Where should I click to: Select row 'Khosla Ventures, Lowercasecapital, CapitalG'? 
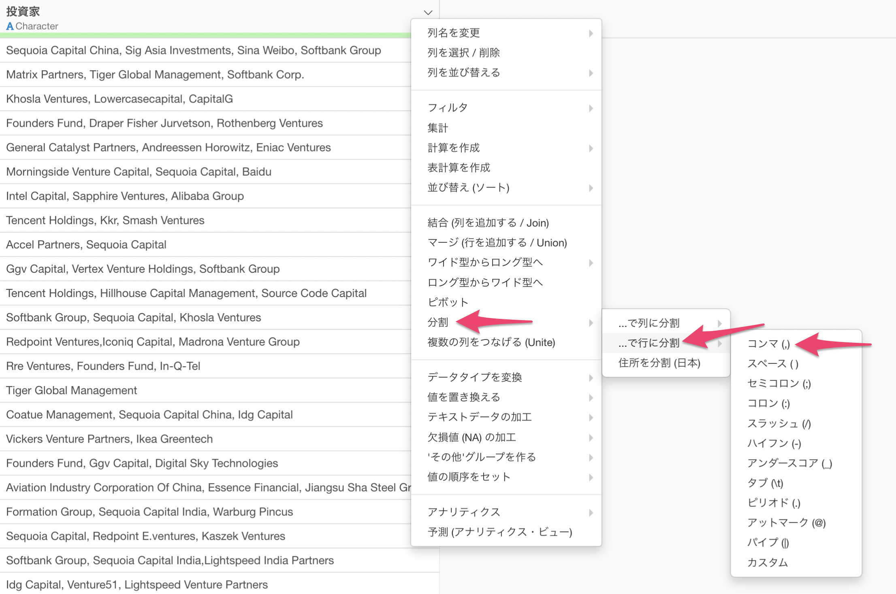pos(205,99)
